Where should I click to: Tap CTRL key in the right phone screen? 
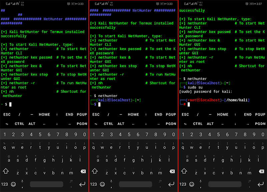click(x=198, y=124)
